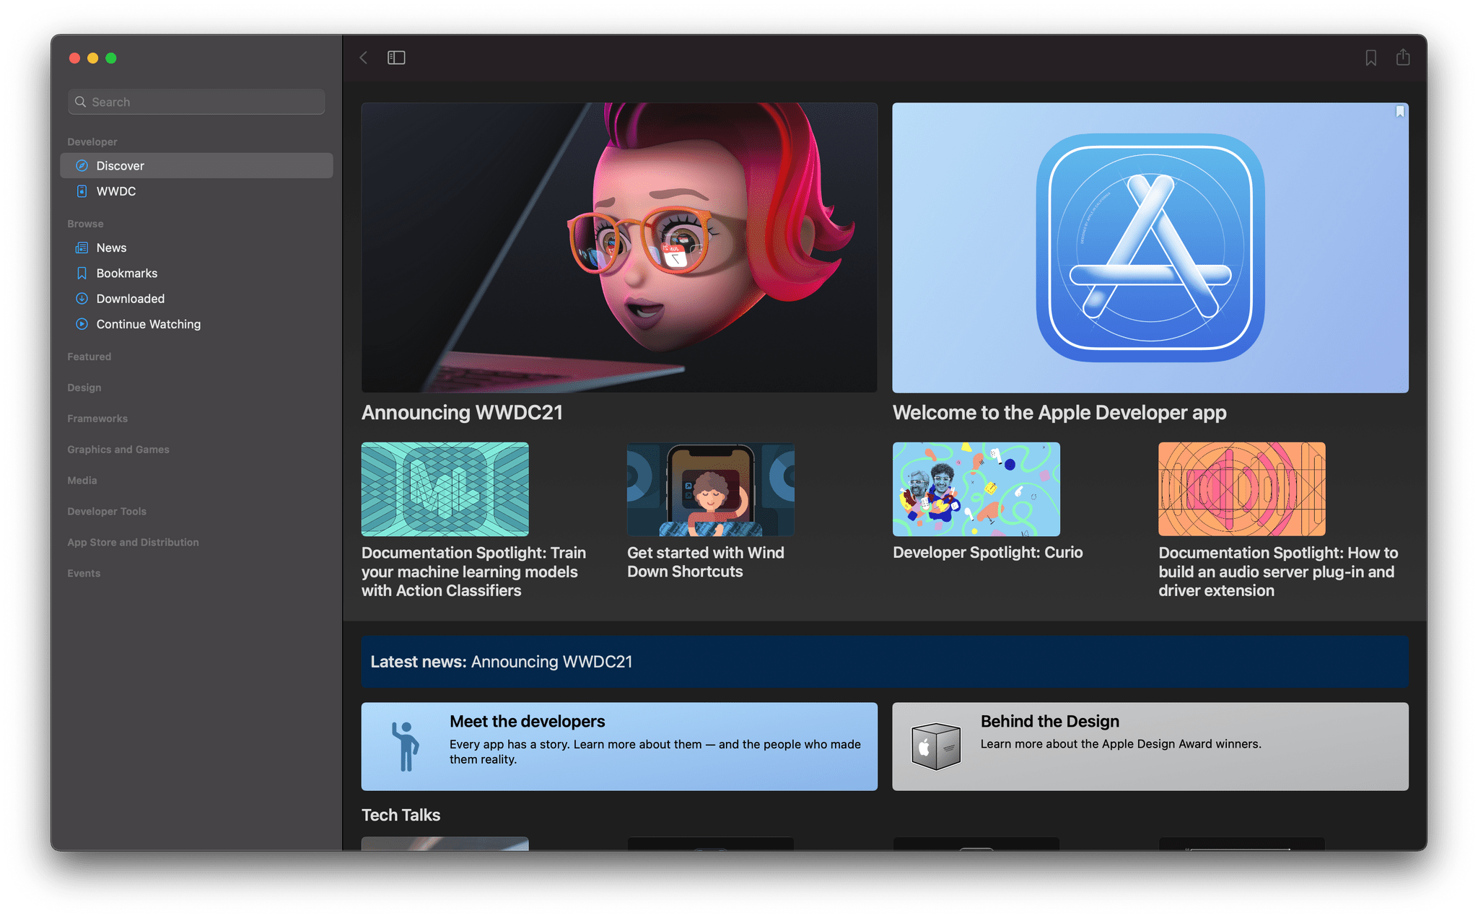Expand the Frameworks category in sidebar
This screenshot has width=1478, height=918.
point(98,418)
